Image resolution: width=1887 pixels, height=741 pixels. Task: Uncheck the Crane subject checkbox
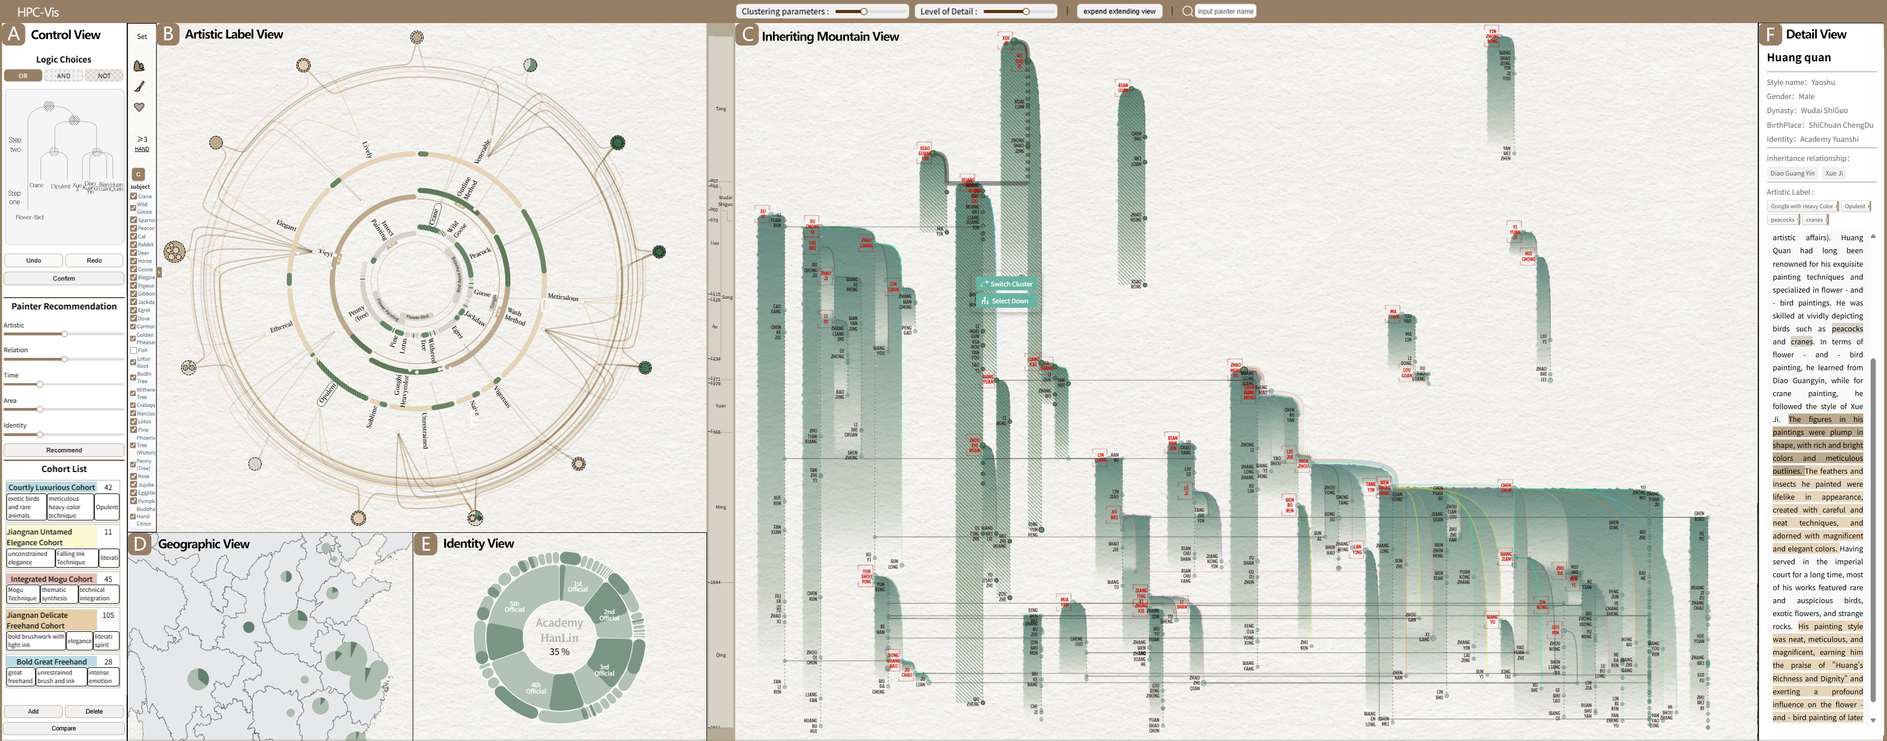[134, 196]
